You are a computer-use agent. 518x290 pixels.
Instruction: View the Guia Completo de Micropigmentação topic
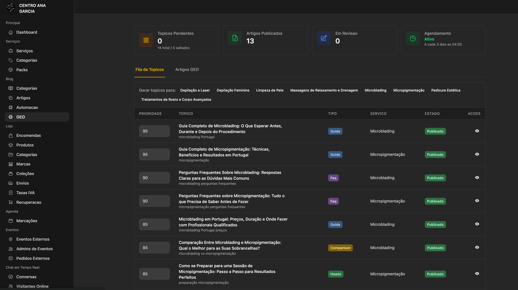477,154
